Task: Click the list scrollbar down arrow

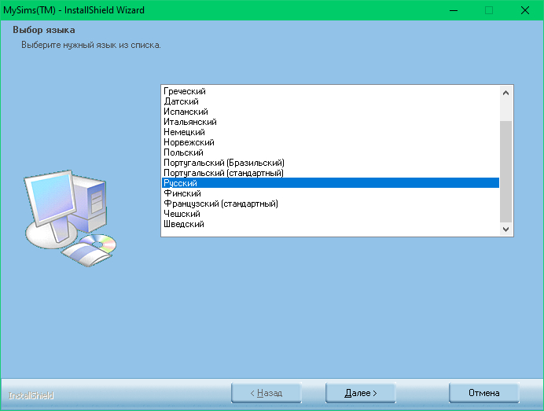Action: (505, 229)
